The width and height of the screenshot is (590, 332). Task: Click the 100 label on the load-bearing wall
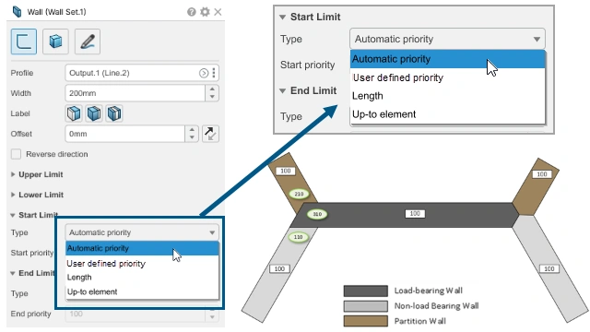tap(415, 214)
